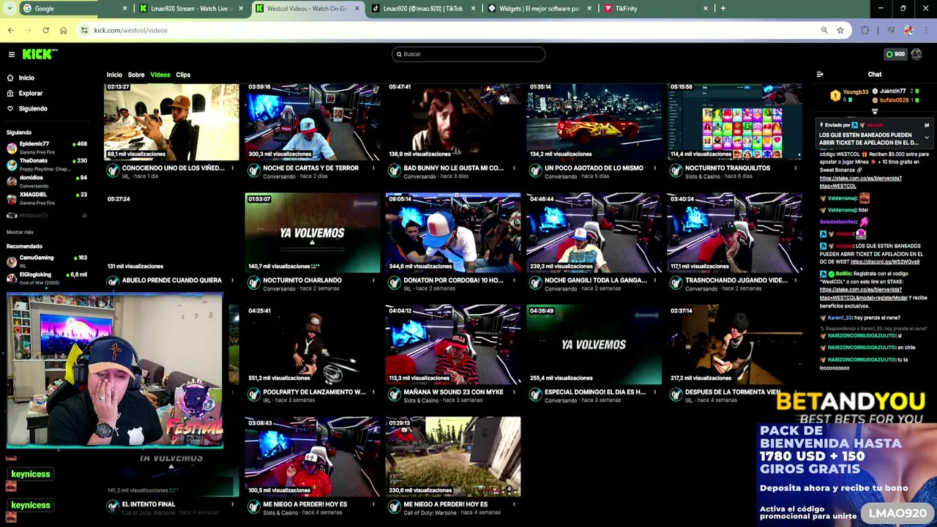Switch to the TikTok browser tab
This screenshot has width=937, height=527.
point(423,8)
